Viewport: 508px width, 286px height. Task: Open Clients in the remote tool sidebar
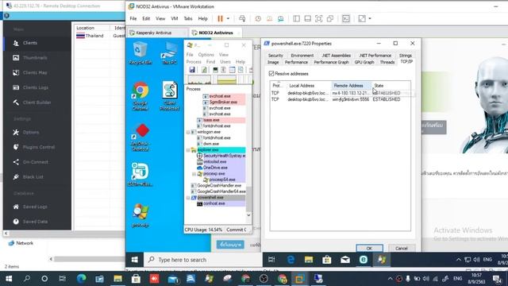tap(30, 43)
